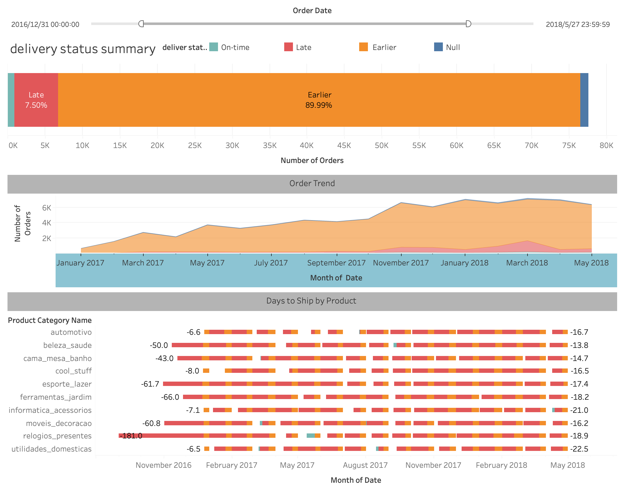624x494 pixels.
Task: Click the March 2018 label in Order Trend
Action: (x=527, y=263)
